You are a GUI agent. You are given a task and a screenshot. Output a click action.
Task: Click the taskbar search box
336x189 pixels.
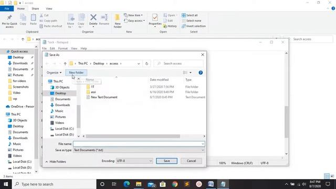[x=54, y=184]
